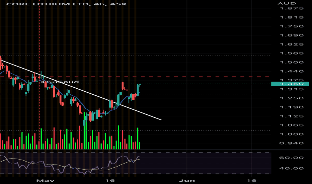Click the 1.315 price axis label
Screen dimensions: 312x184
(x=292, y=89)
